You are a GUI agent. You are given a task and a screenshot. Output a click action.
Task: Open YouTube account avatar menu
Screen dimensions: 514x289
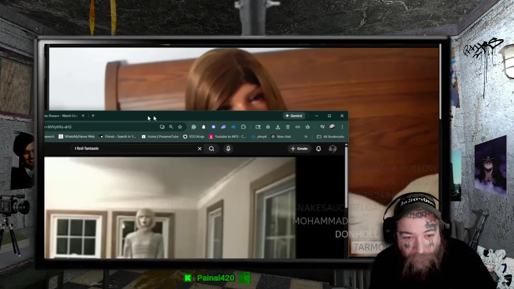[332, 149]
